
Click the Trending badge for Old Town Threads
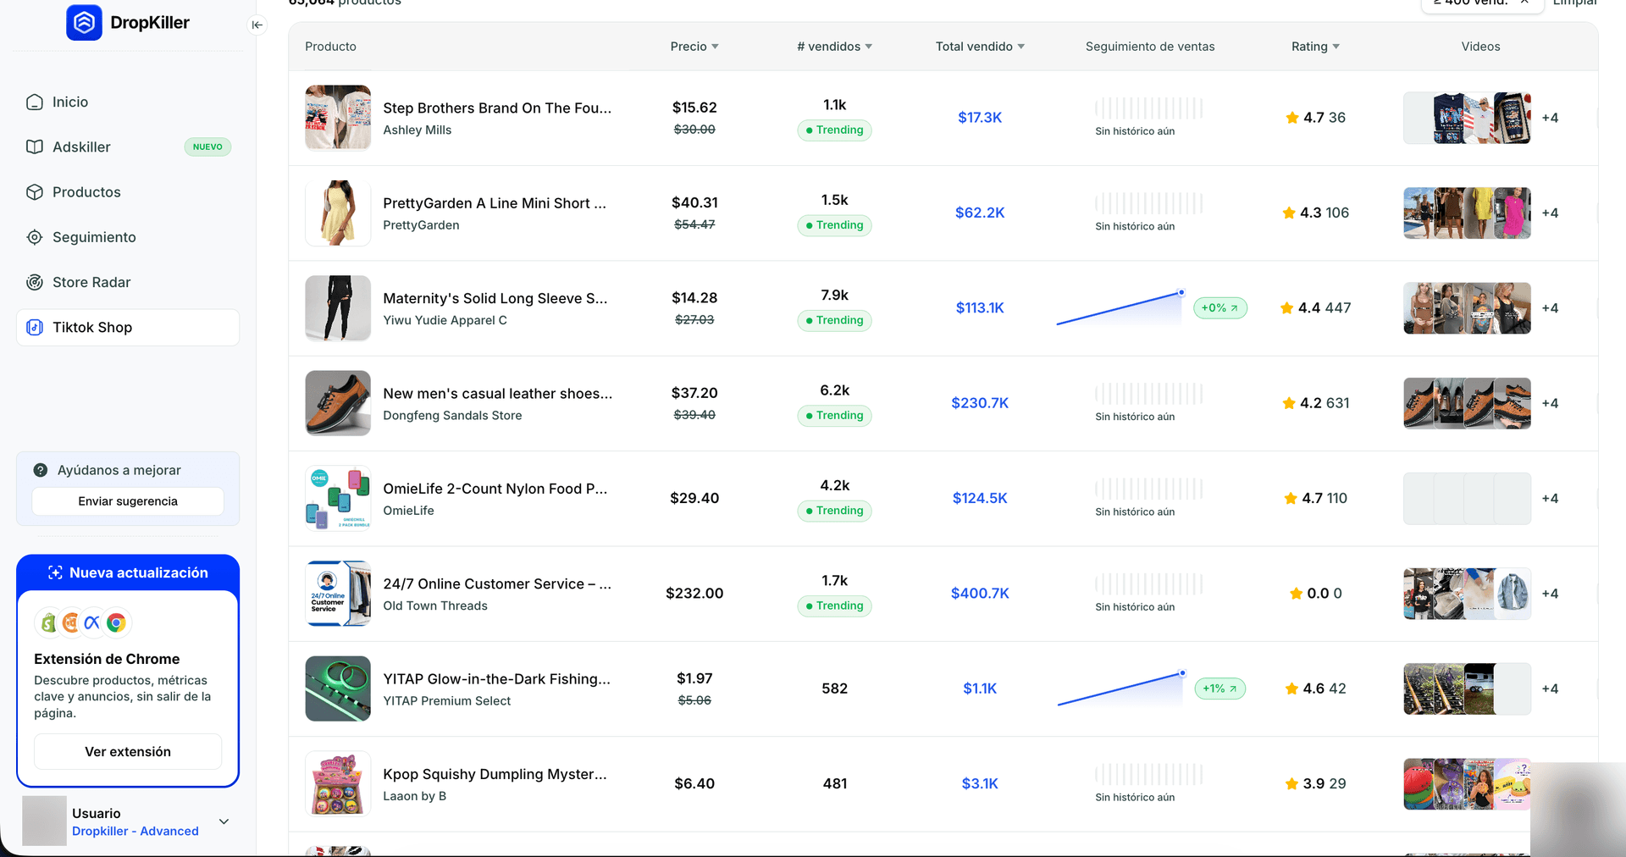tap(834, 605)
